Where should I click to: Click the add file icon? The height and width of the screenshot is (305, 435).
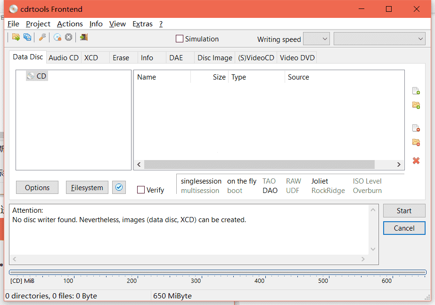(416, 91)
